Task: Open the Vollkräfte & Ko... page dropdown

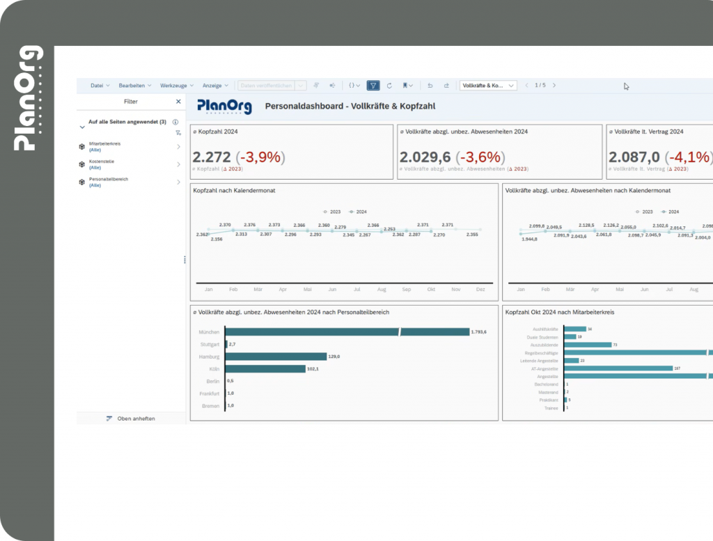Action: tap(489, 86)
